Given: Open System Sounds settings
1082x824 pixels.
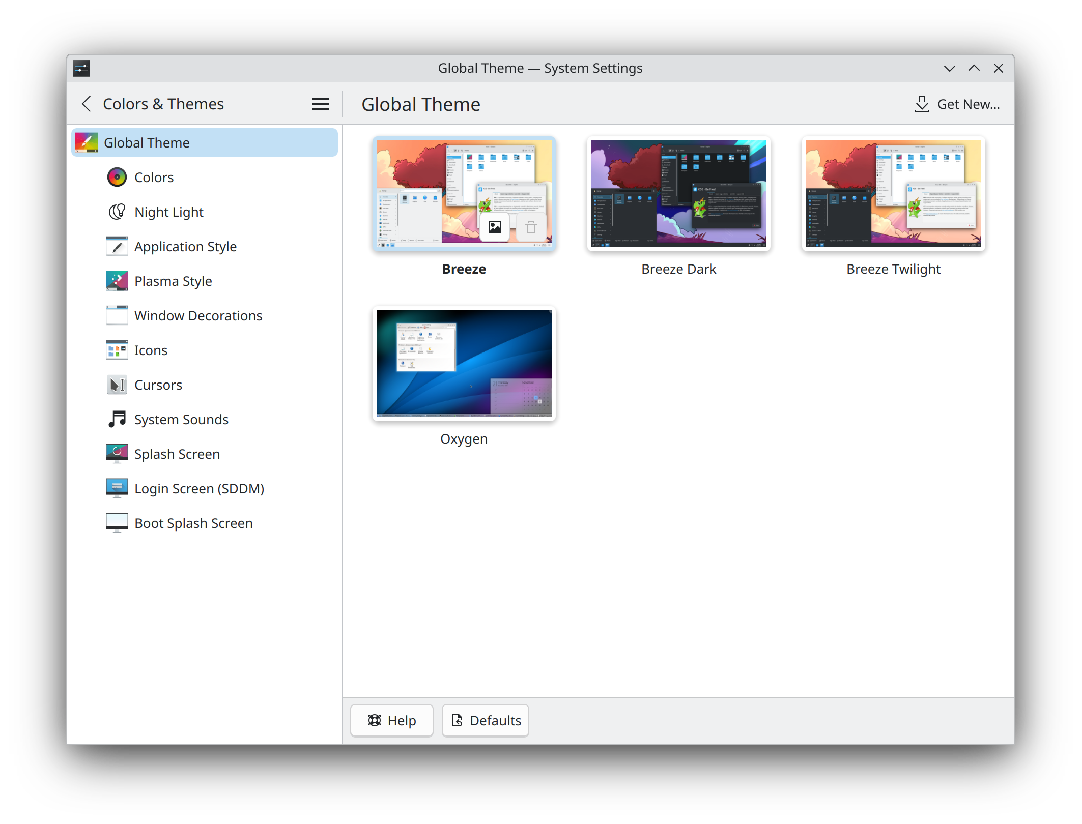Looking at the screenshot, I should pos(205,419).
